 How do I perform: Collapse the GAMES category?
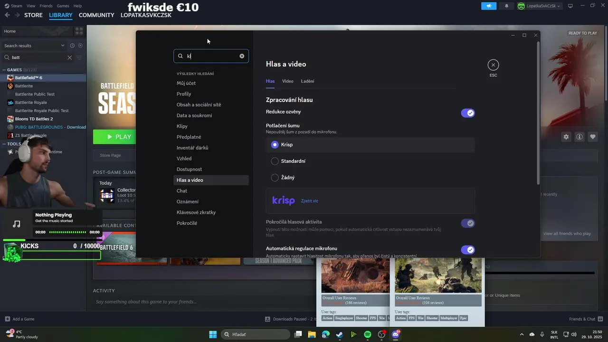(5, 70)
